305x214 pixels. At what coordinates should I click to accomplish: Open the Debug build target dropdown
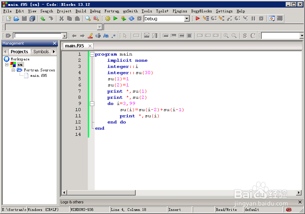[187, 19]
